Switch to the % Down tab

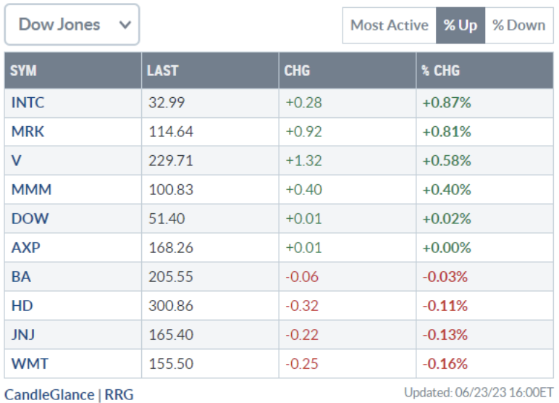coord(518,25)
